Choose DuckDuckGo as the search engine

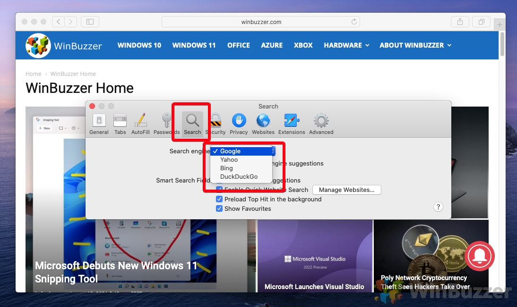(x=241, y=177)
